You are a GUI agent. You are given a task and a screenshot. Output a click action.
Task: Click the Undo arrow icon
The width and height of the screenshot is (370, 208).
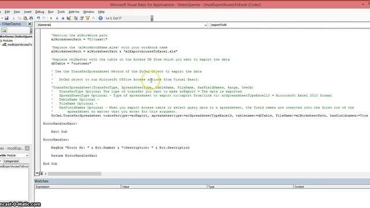pyautogui.click(x=38, y=18)
